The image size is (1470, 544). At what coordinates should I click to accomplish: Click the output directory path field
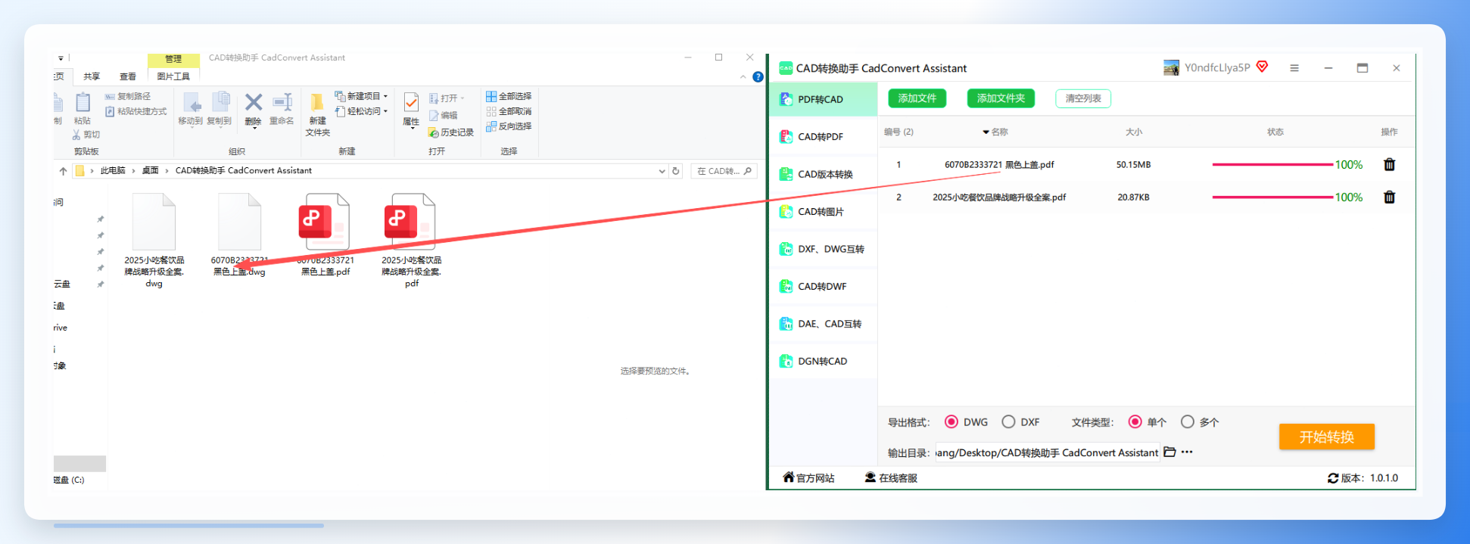tap(1047, 452)
